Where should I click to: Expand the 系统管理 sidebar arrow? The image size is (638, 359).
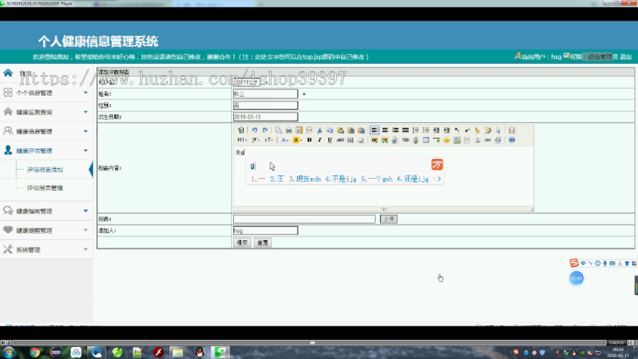click(x=86, y=249)
